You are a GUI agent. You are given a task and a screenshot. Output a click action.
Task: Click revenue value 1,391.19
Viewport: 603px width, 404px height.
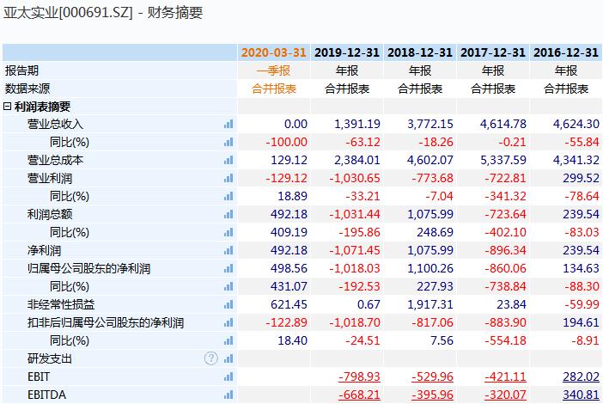point(357,124)
